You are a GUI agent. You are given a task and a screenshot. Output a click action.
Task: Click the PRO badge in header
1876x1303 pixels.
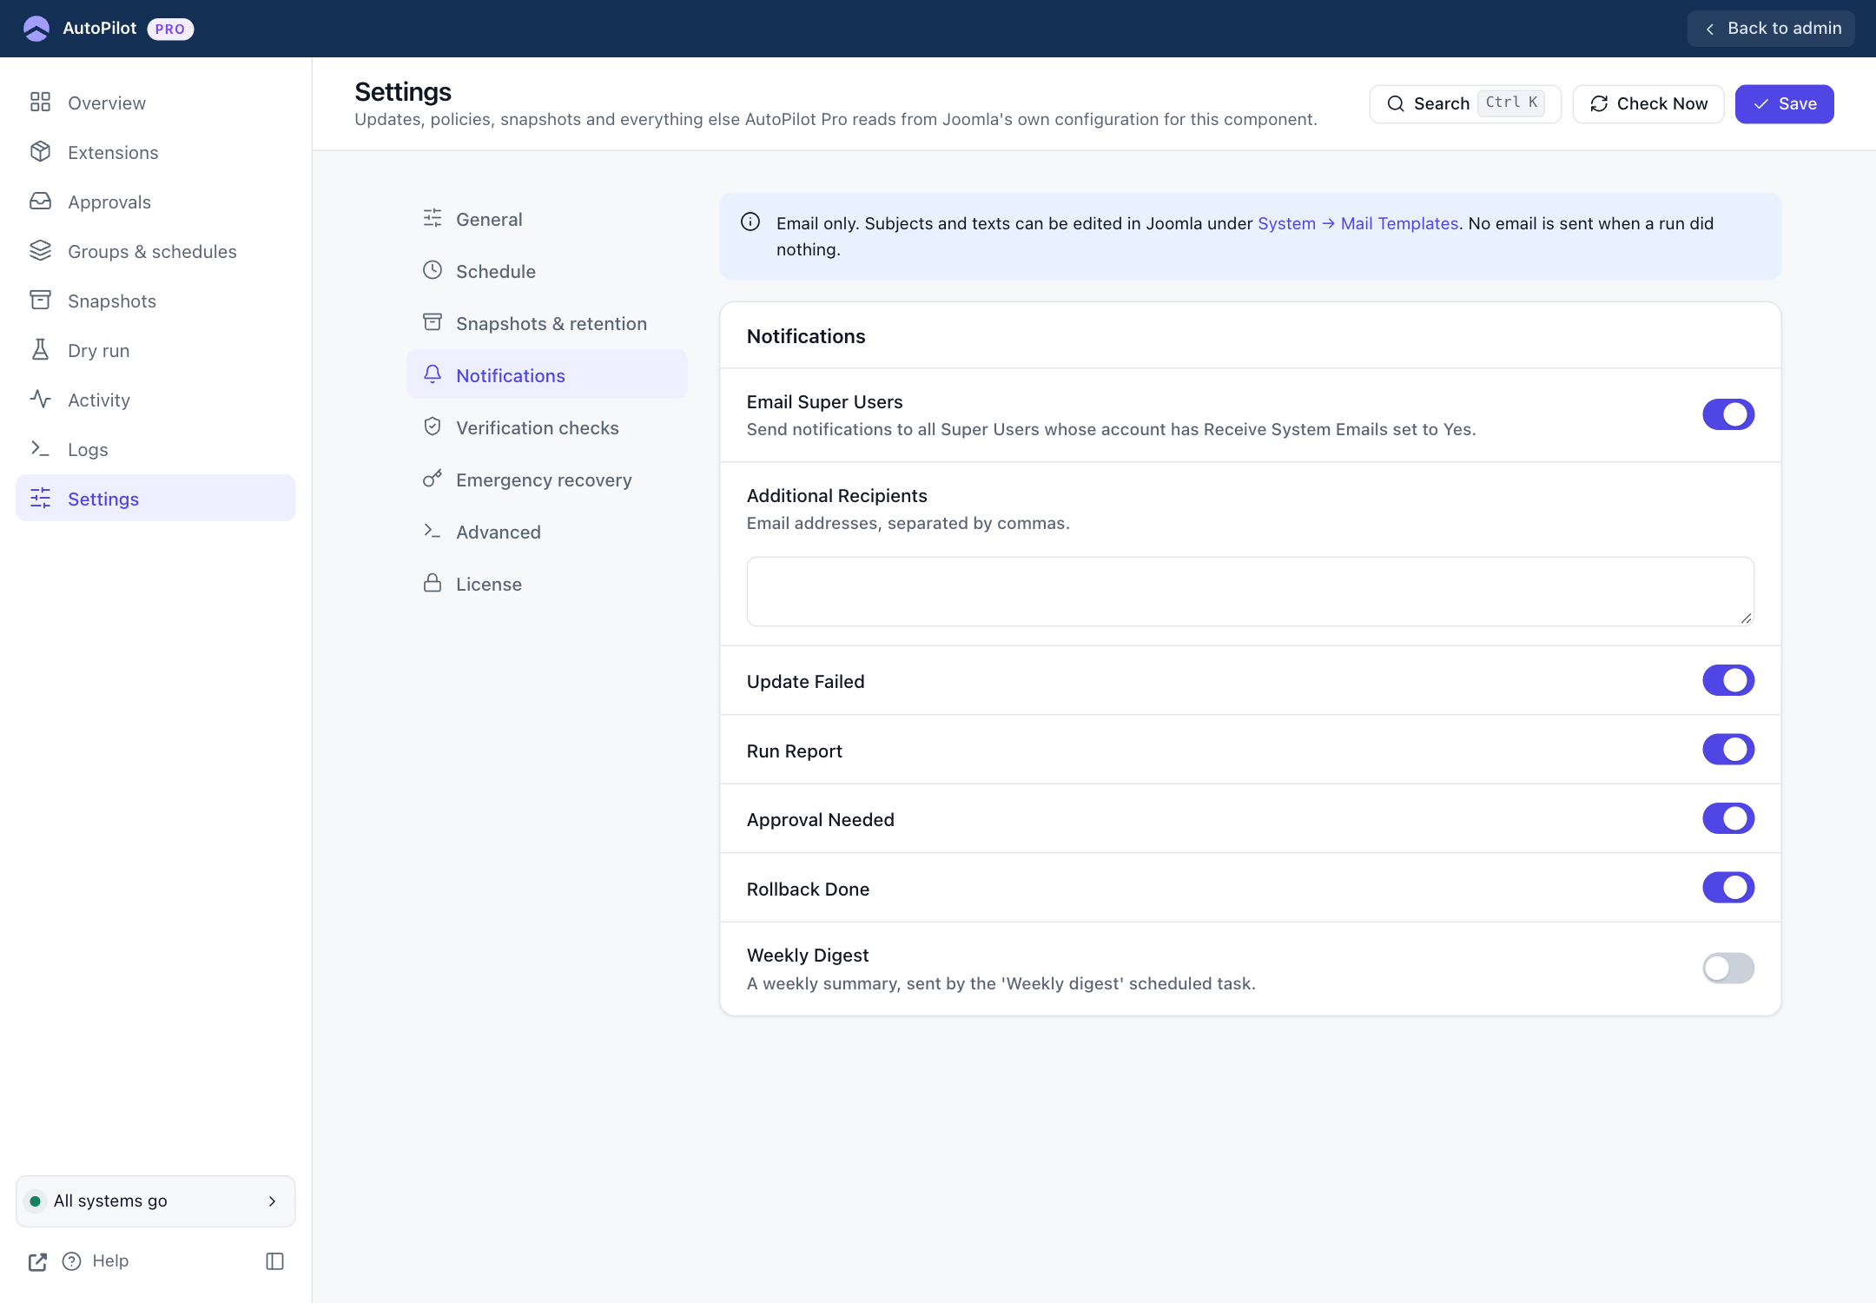(x=170, y=29)
